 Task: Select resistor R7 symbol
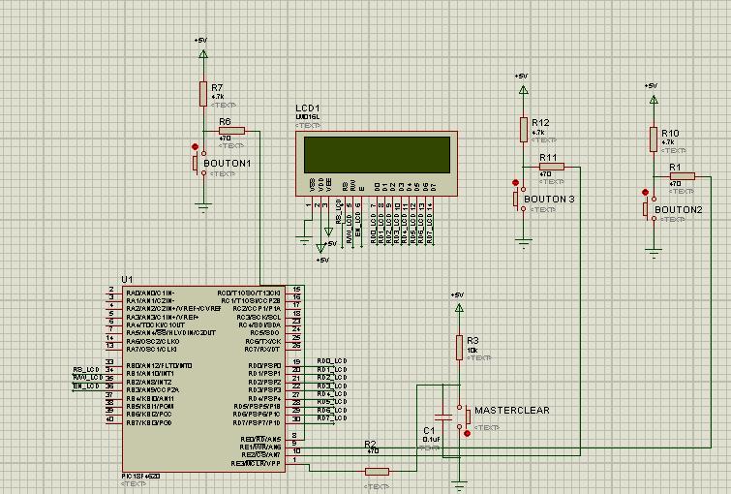203,94
